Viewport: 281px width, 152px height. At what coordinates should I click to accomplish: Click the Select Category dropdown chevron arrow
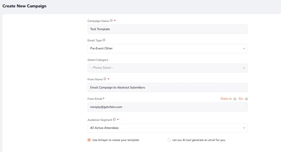pyautogui.click(x=244, y=68)
